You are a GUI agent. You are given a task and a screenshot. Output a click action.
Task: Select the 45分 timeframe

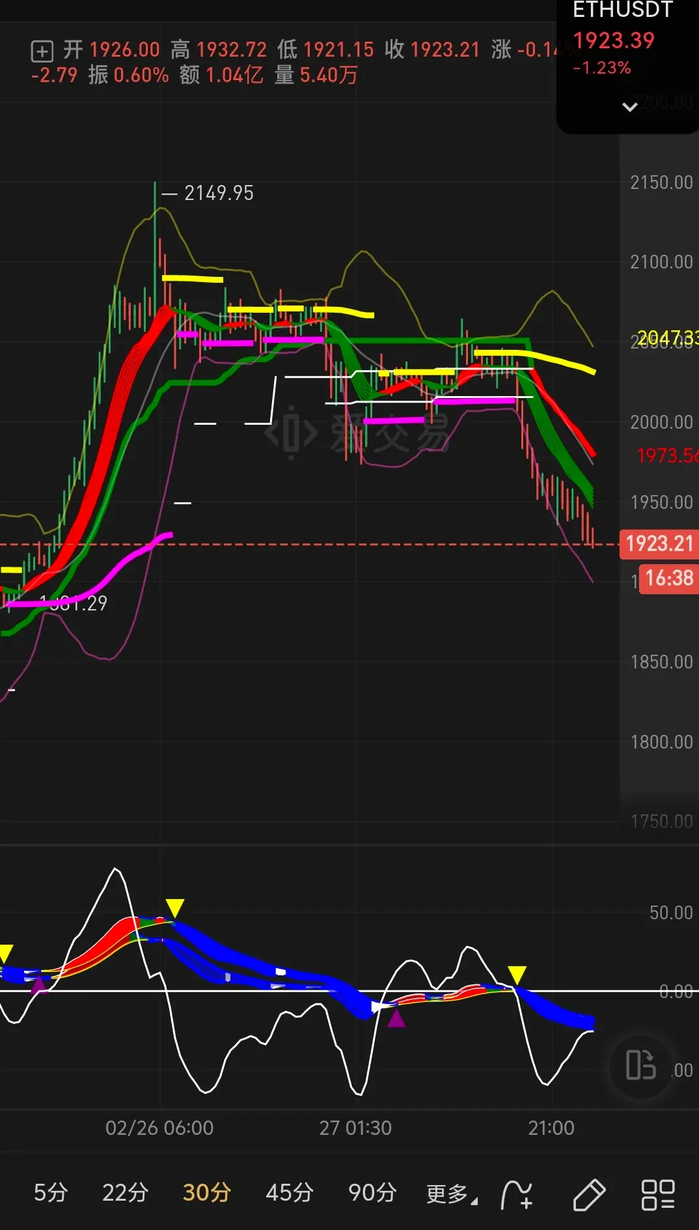click(x=290, y=1193)
